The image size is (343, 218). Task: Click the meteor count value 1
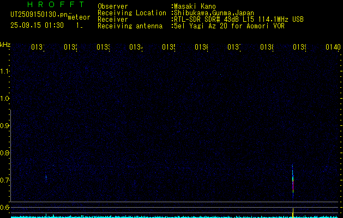[x=79, y=26]
